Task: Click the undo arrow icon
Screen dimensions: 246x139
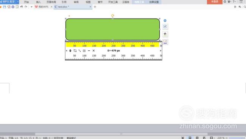Action: click(x=22, y=7)
